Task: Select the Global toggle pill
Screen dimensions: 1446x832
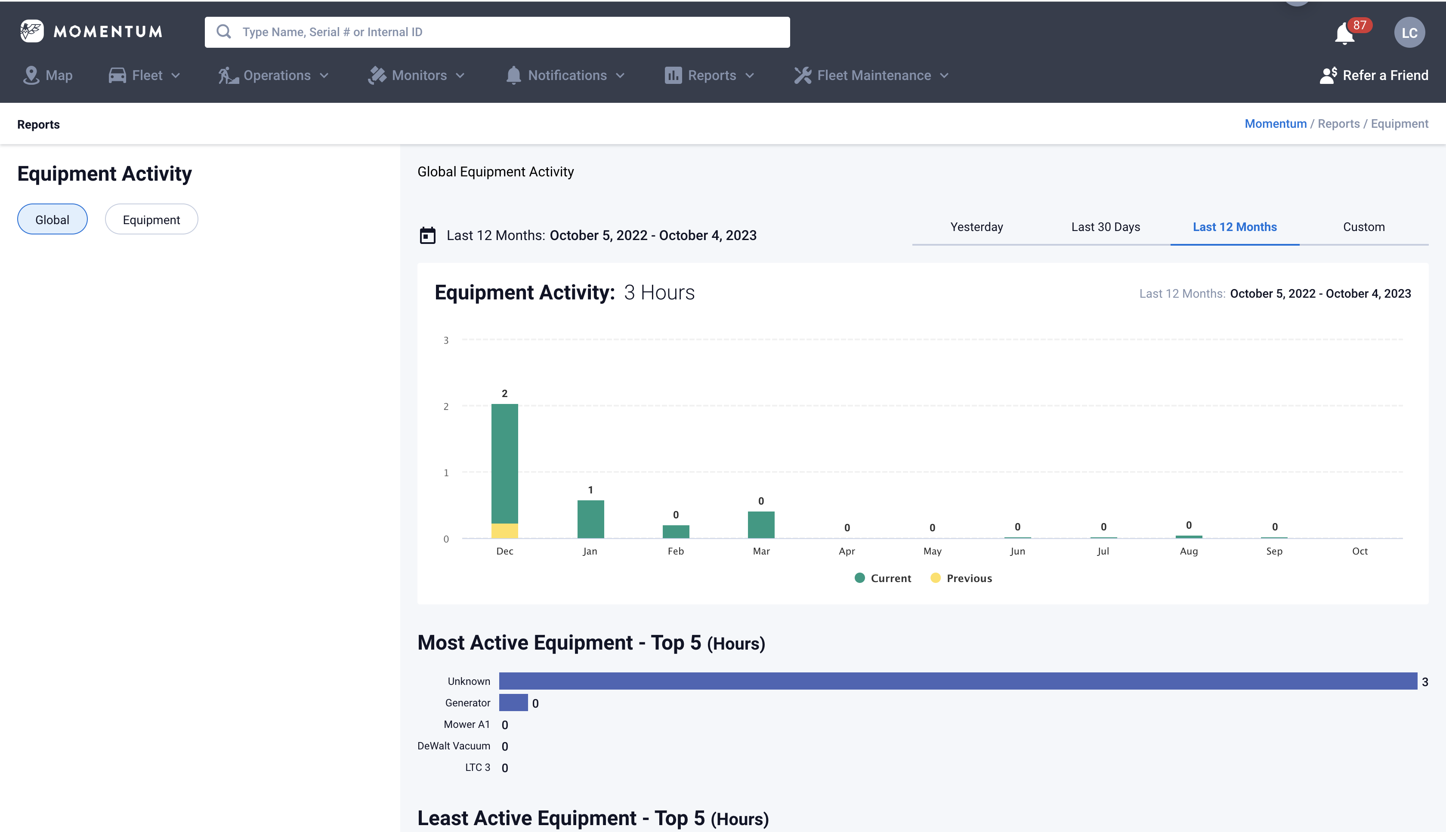Action: pyautogui.click(x=52, y=219)
